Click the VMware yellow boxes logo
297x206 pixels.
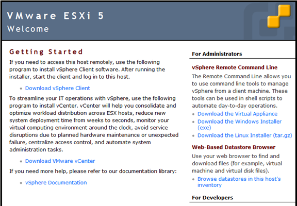[x=279, y=16]
